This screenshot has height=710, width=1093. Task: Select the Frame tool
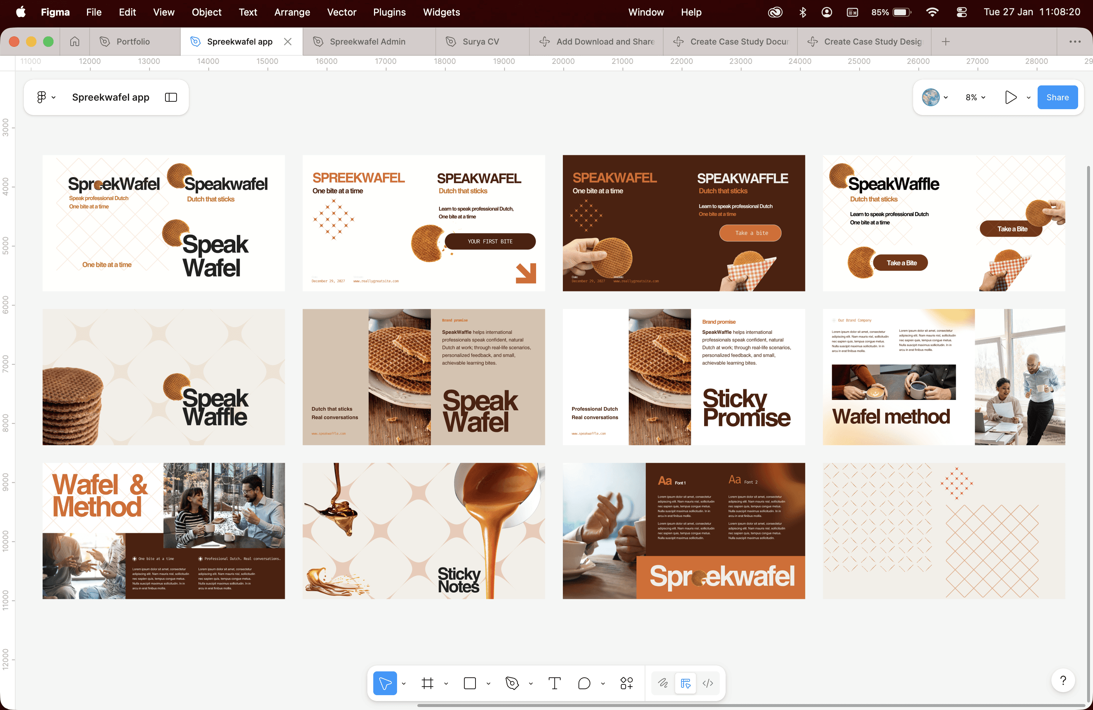coord(427,683)
